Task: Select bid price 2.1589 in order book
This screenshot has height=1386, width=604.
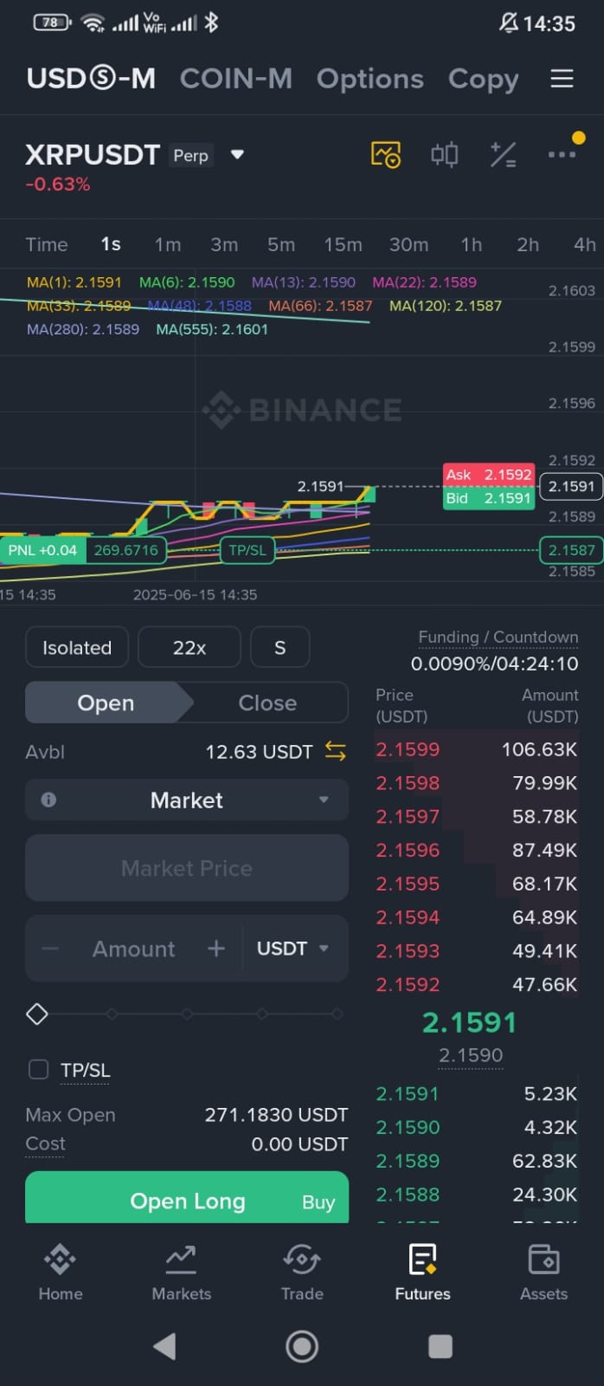Action: tap(408, 1161)
